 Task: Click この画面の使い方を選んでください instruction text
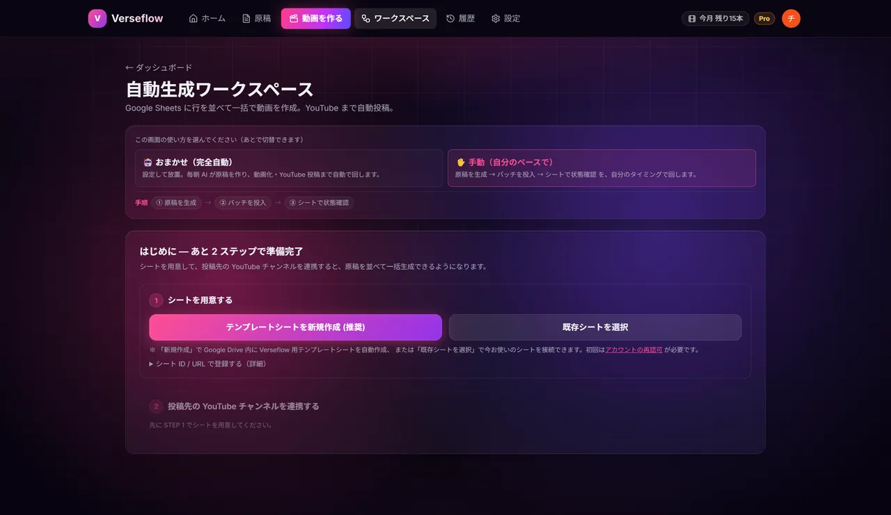point(219,140)
